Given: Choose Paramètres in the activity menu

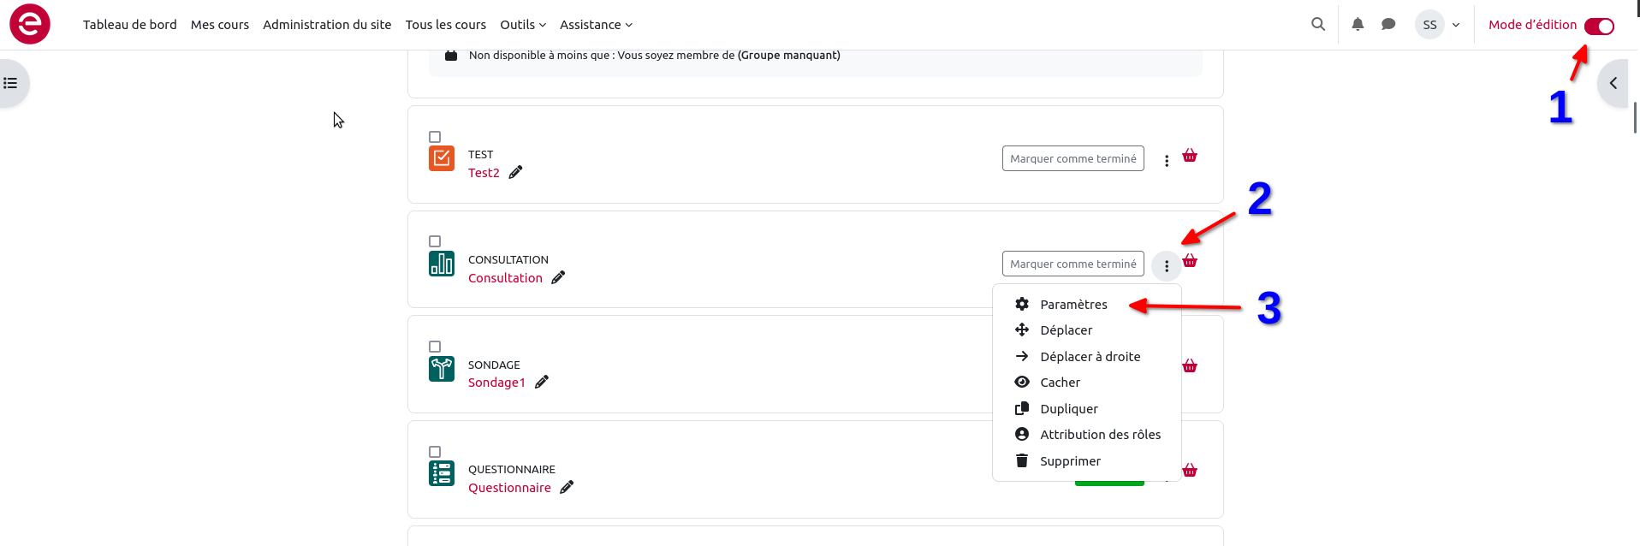Looking at the screenshot, I should click(x=1073, y=305).
